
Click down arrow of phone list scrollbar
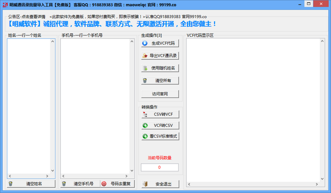coord(132,171)
